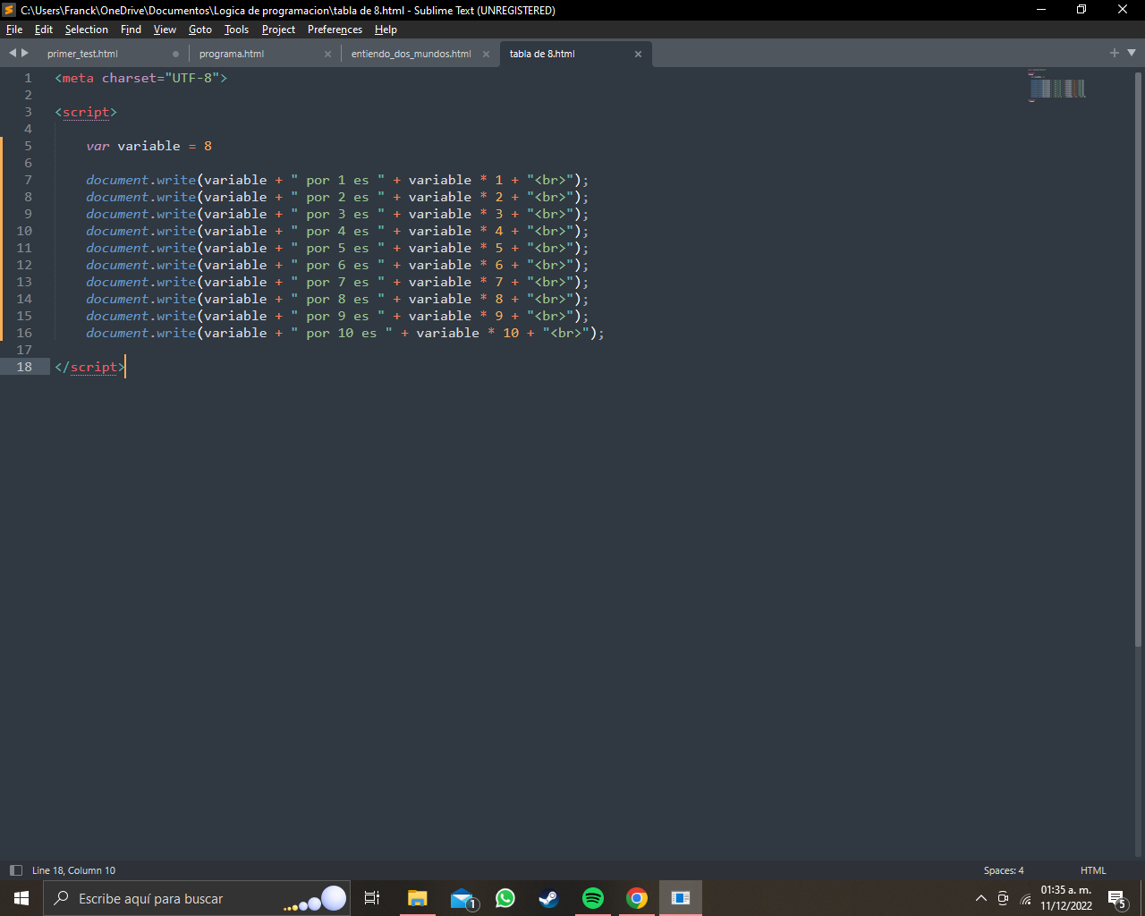Image resolution: width=1145 pixels, height=916 pixels.
Task: Open notification center icon
Action: point(1116,898)
